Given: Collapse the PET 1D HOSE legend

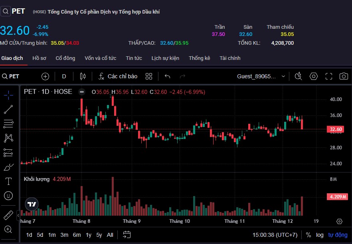Looking at the screenshot, I should point(82,91).
